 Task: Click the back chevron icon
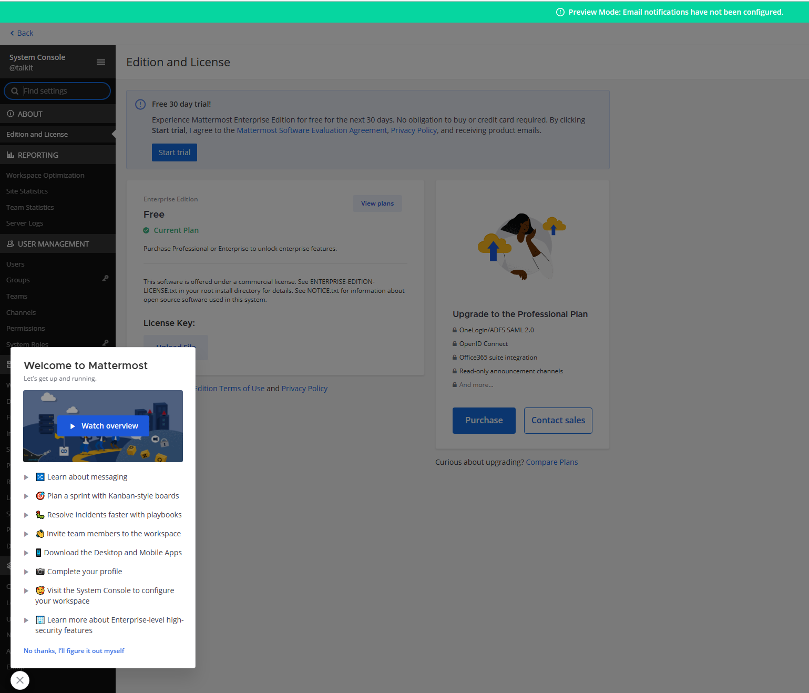coord(12,33)
